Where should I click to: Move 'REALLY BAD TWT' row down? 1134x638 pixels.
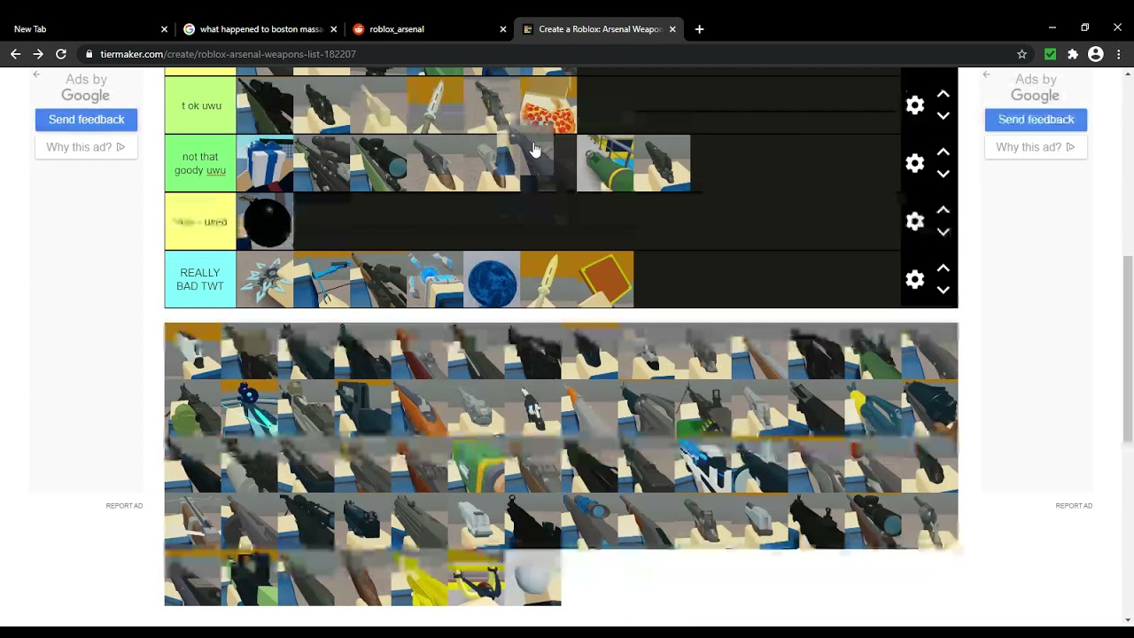(944, 291)
